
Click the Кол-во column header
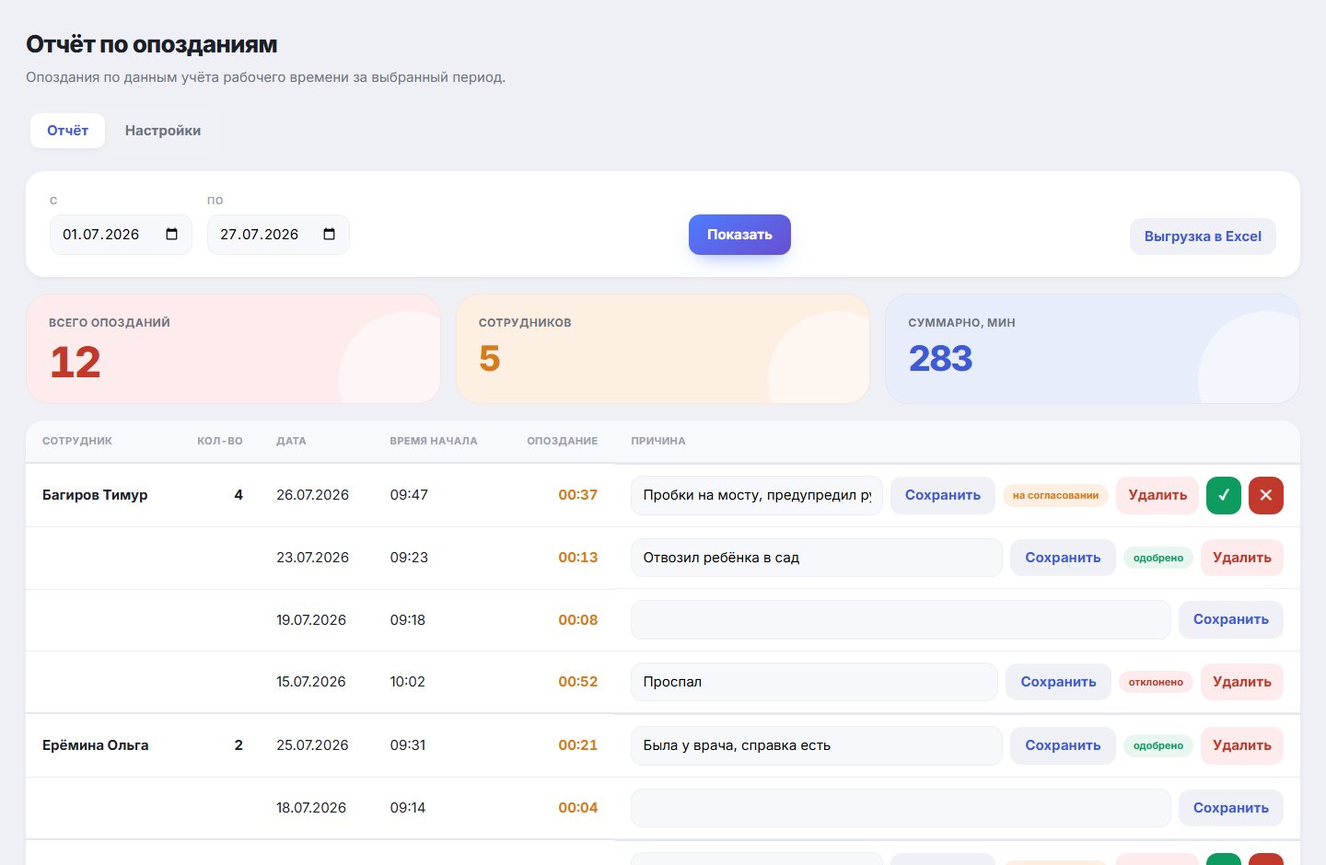pos(220,441)
